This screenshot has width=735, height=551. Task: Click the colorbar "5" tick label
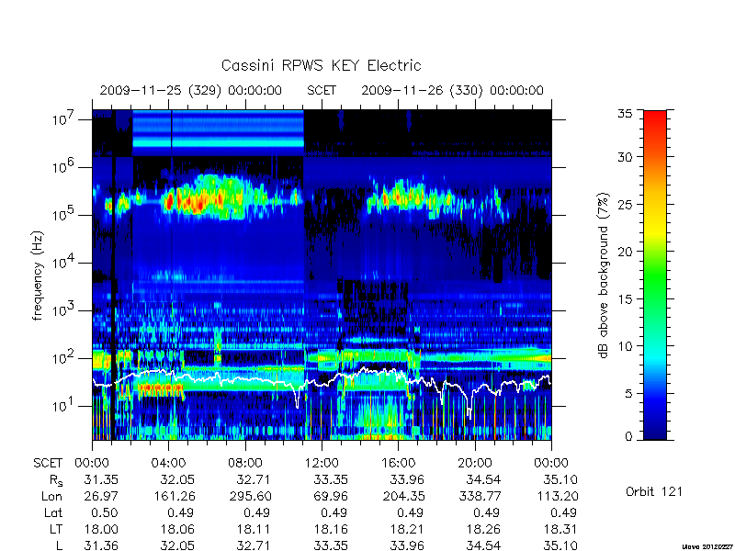[x=628, y=394]
